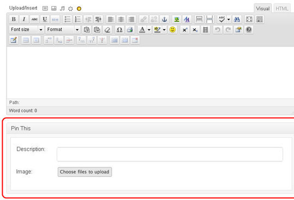Screen dimensions: 294x200
Task: Apply strikethrough formatting
Action: [x=34, y=19]
